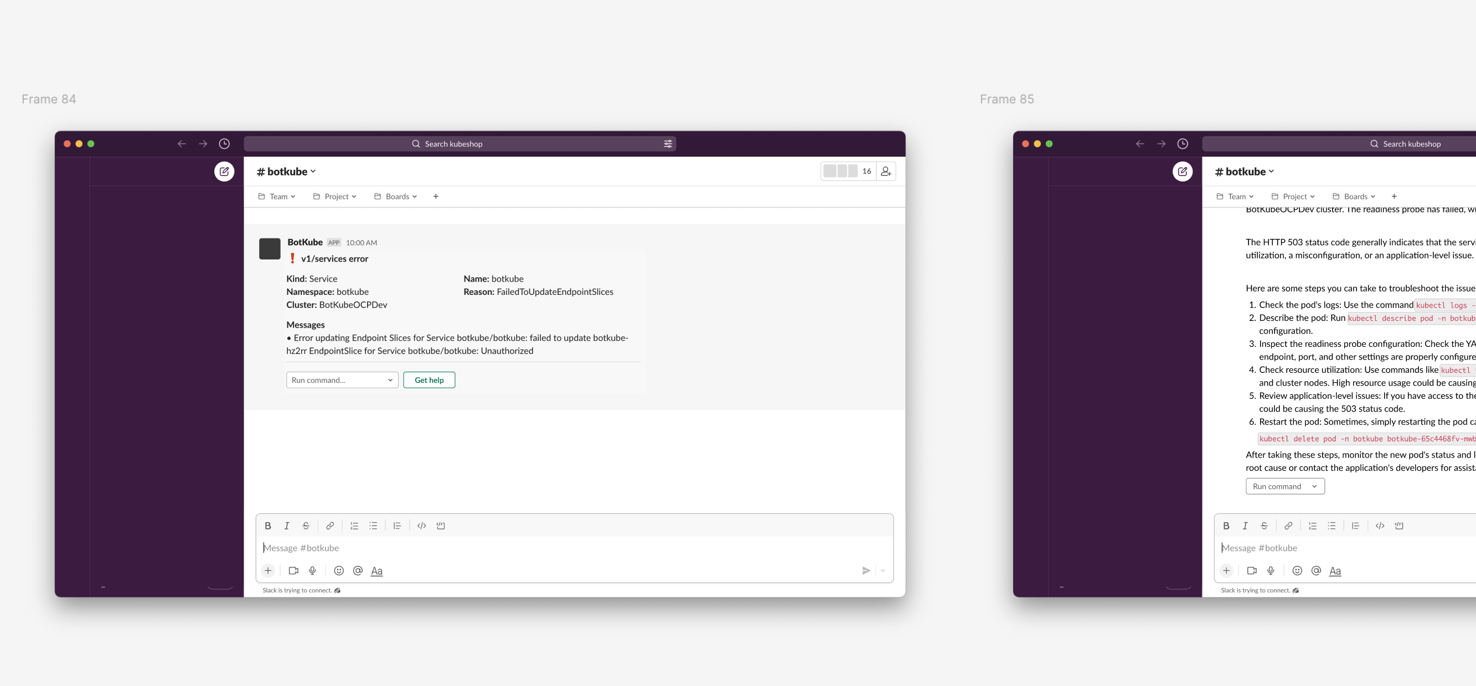Toggle Aa formatting toolbar in Frame 84
Viewport: 1476px width, 686px height.
[376, 570]
